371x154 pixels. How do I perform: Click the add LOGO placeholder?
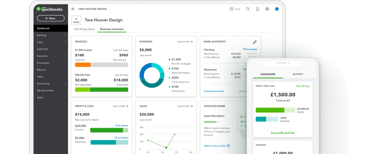76,20
